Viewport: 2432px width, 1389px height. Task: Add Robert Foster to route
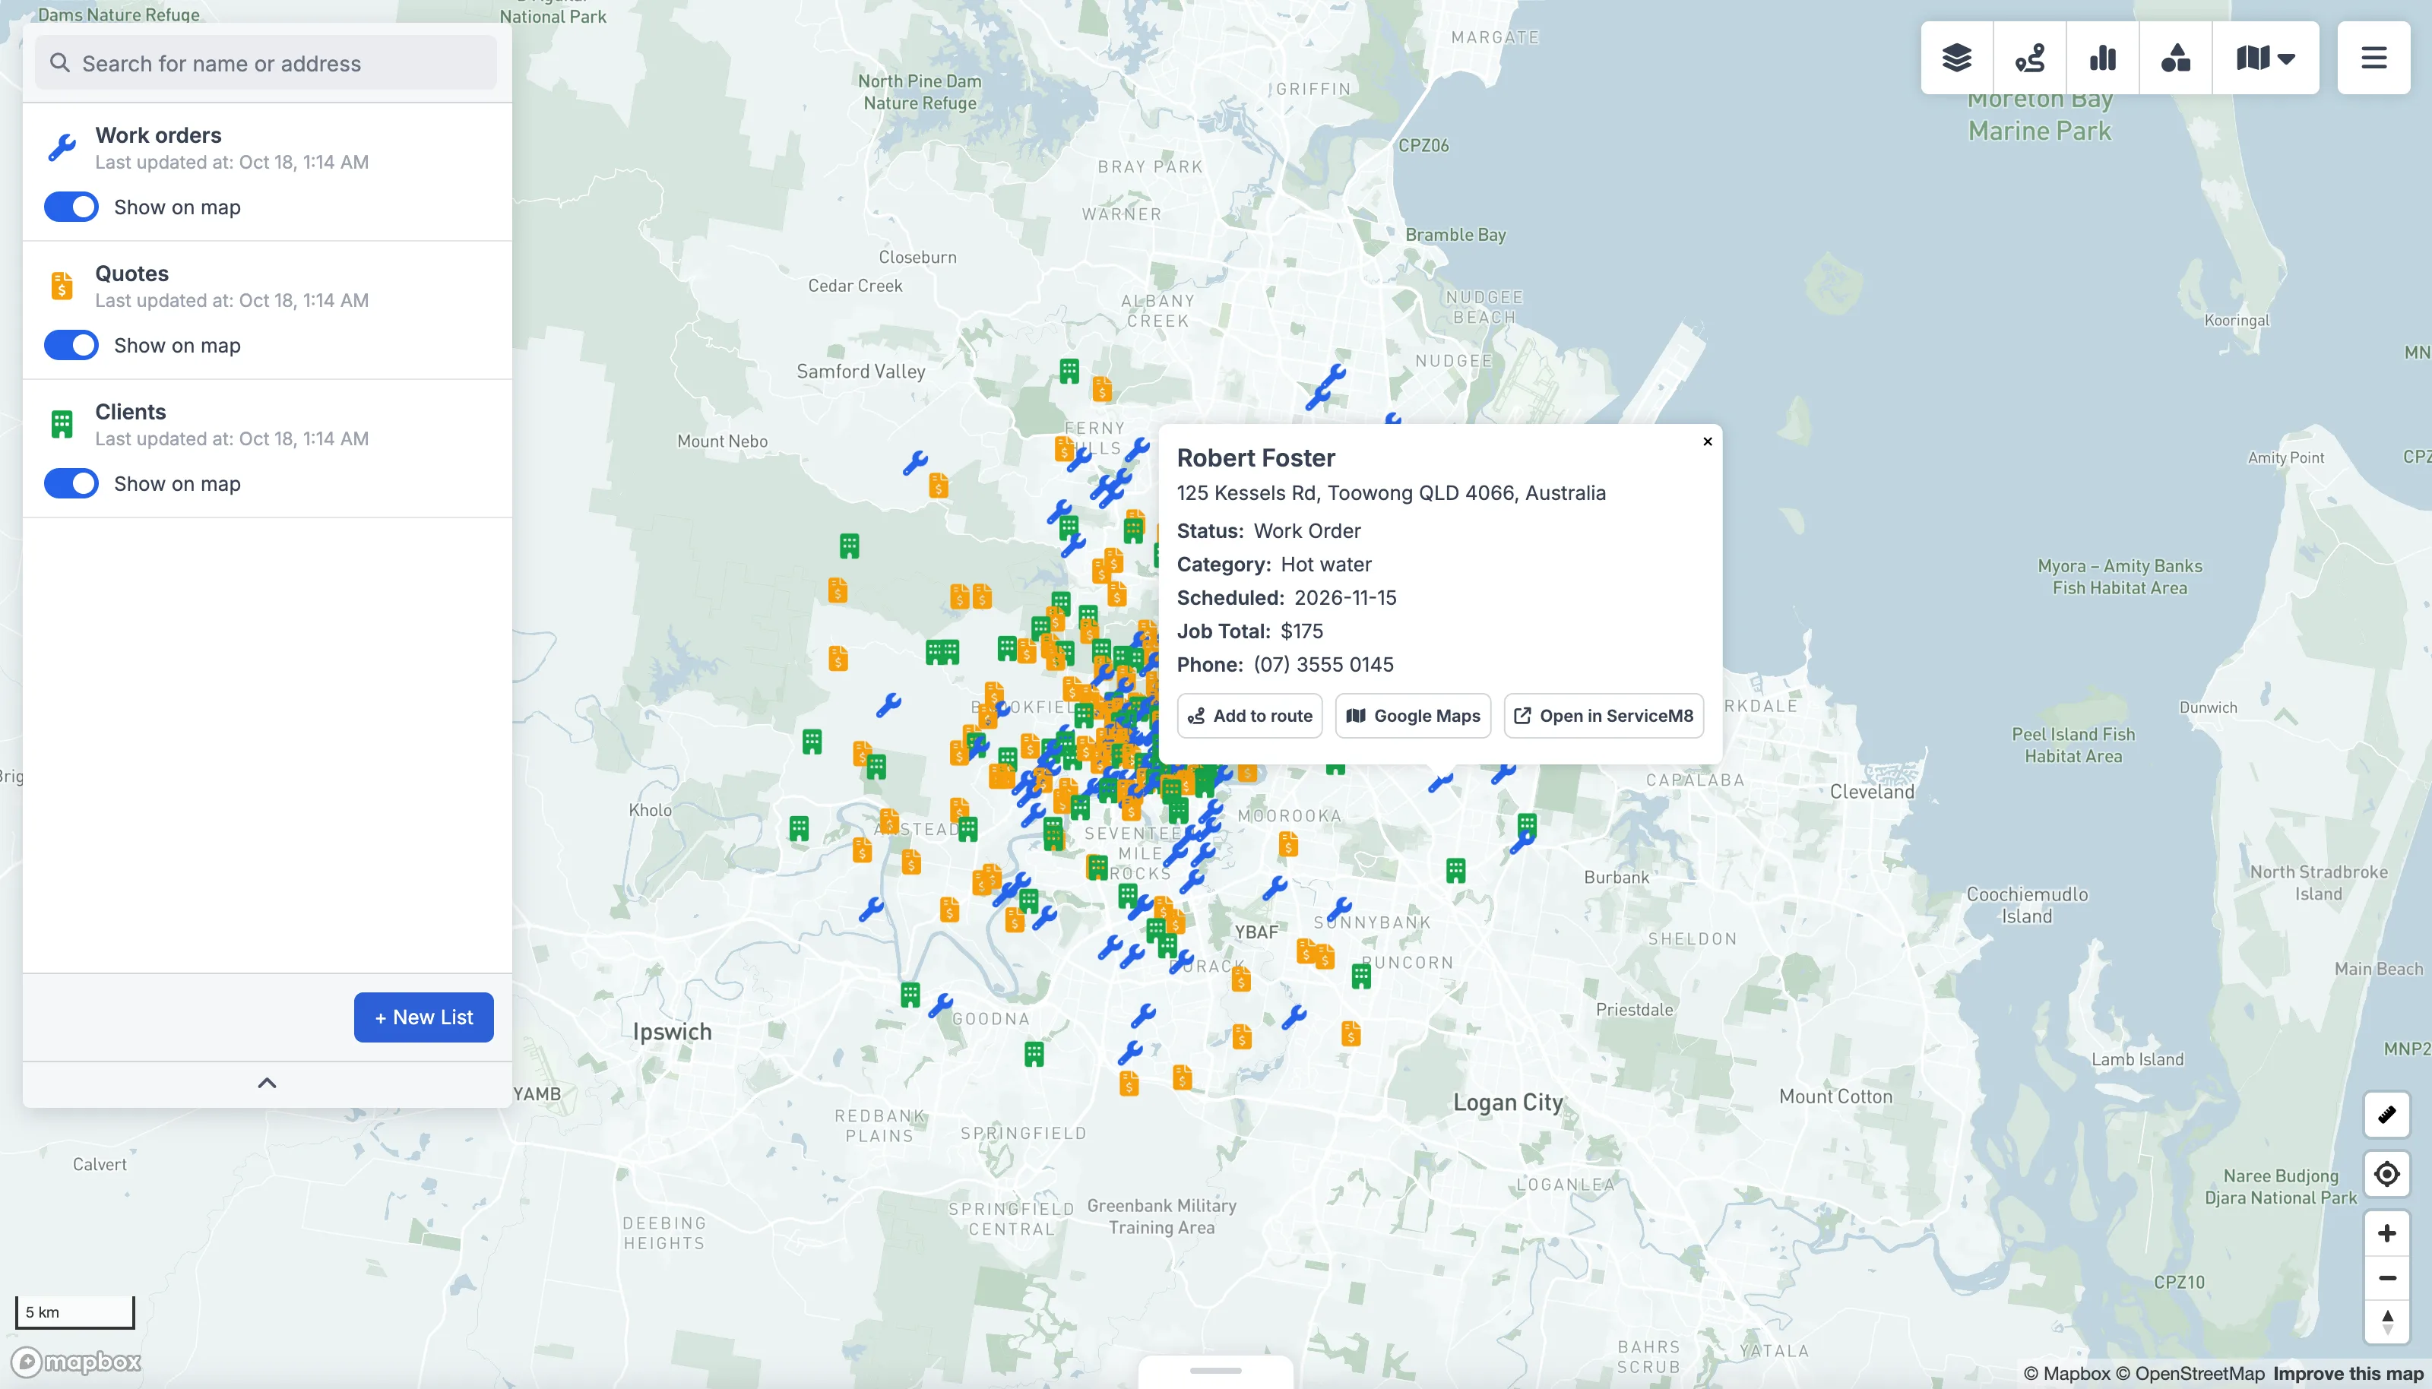pos(1250,716)
